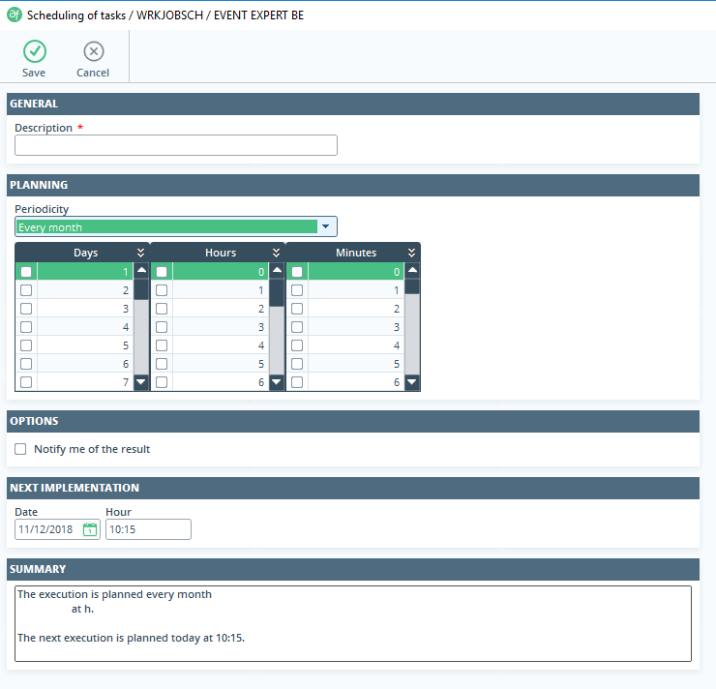Screen dimensions: 716x689
Task: Click scroll down arrow in Minutes list
Action: 412,382
